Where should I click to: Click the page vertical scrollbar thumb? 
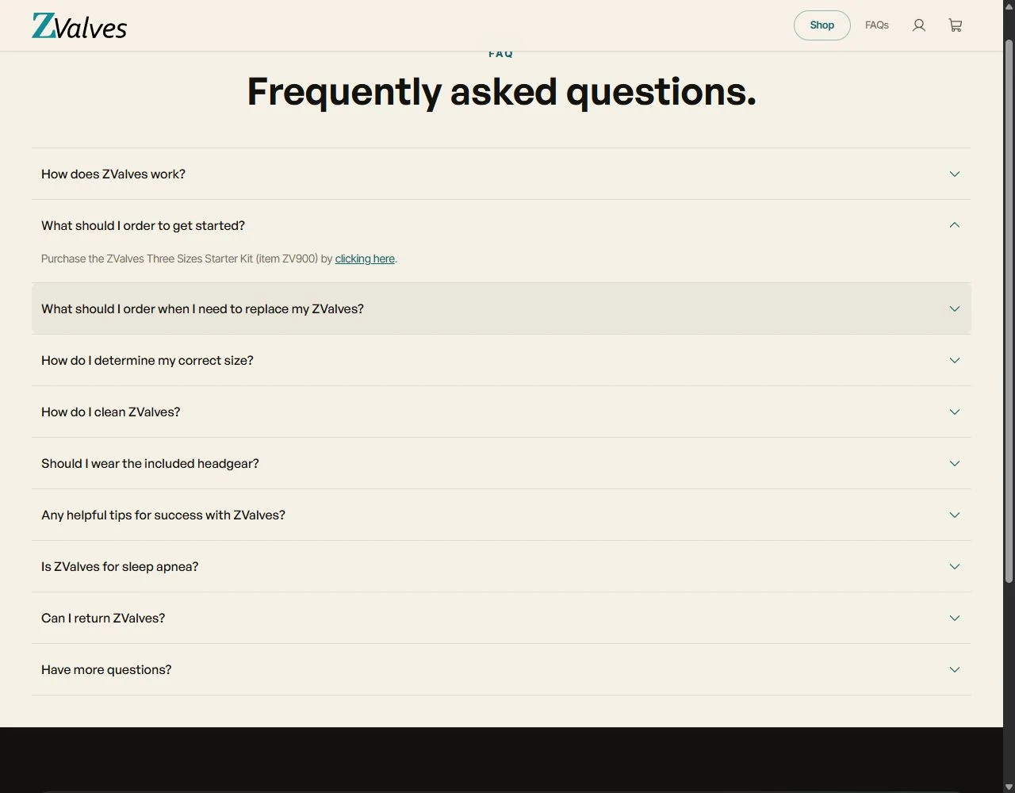pos(1009,309)
